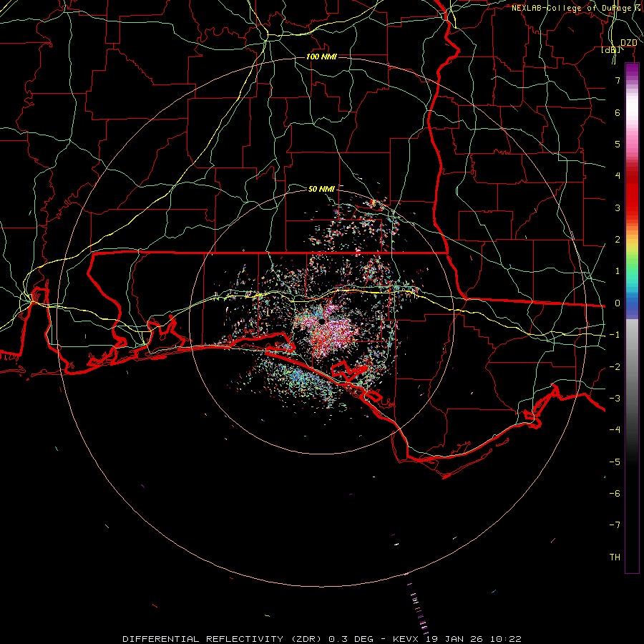Click the "[dB]" unit label

[611, 50]
